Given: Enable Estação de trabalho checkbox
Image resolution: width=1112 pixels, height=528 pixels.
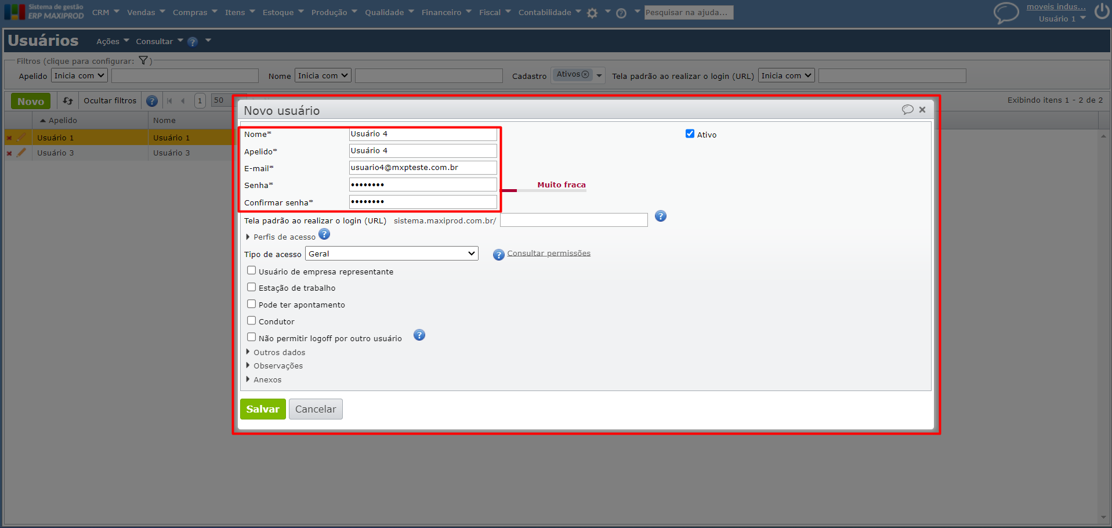Looking at the screenshot, I should (x=252, y=287).
